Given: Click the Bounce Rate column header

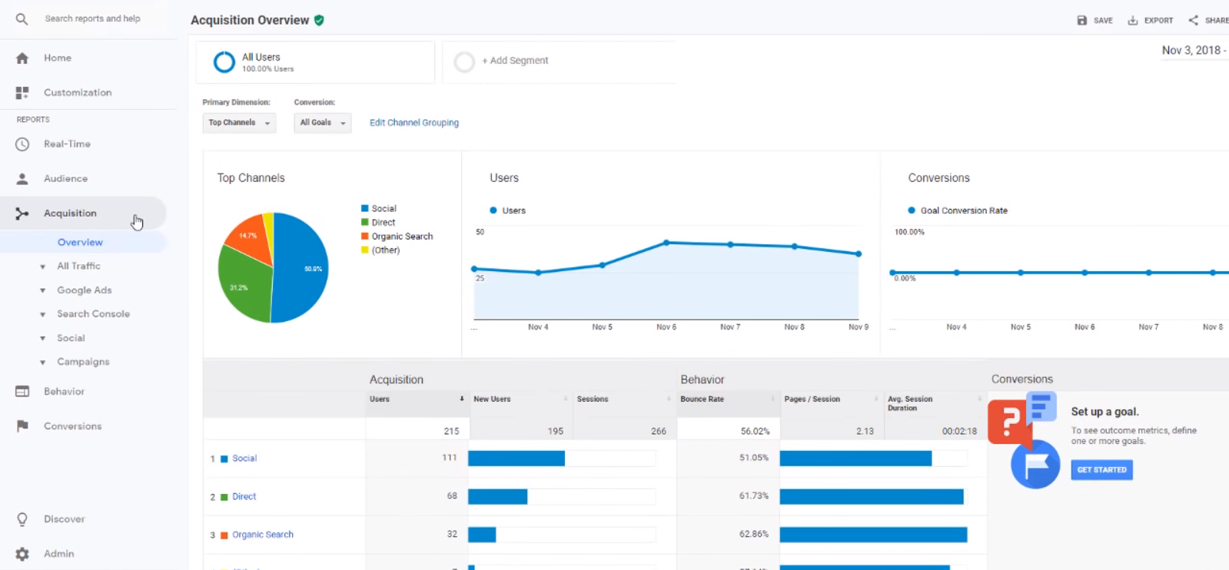Looking at the screenshot, I should click(702, 399).
